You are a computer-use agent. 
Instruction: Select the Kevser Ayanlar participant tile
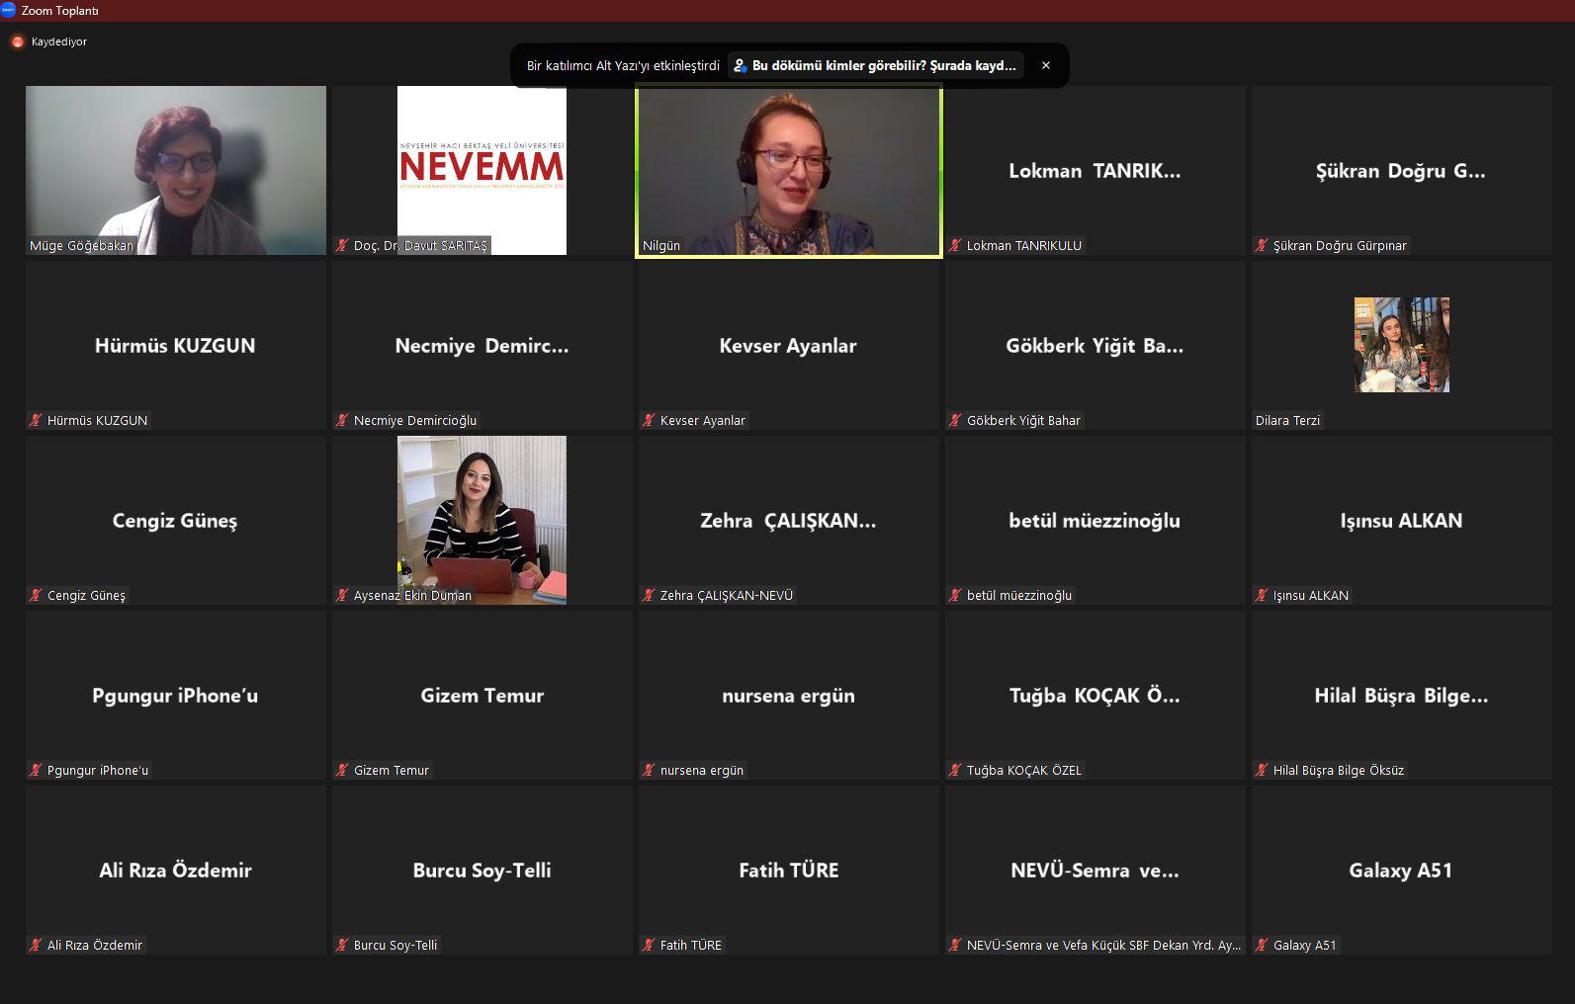pyautogui.click(x=788, y=345)
